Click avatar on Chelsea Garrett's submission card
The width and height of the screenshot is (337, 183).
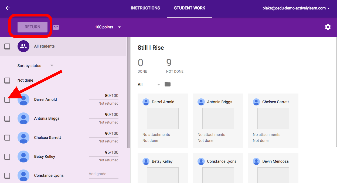(x=256, y=102)
